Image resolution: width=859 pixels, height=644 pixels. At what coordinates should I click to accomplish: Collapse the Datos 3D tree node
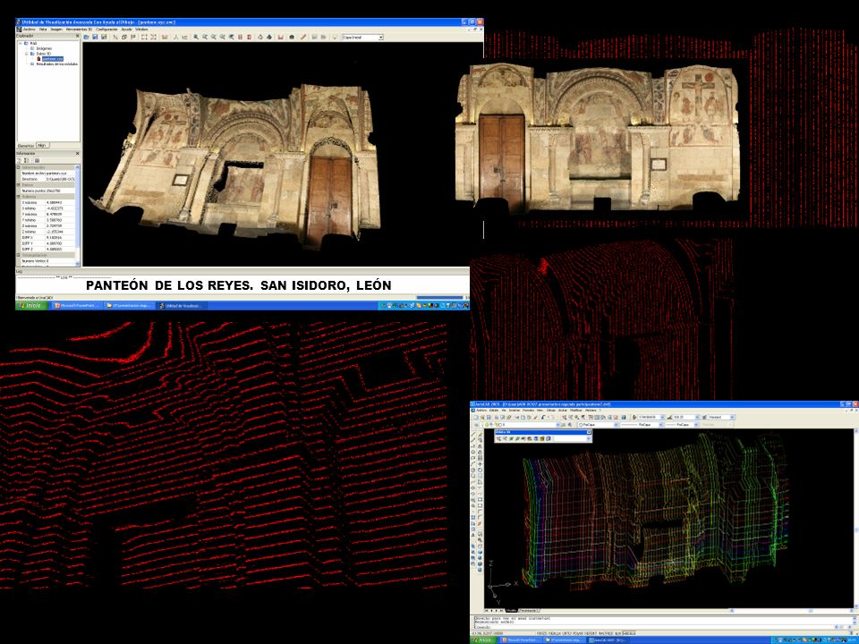pyautogui.click(x=26, y=54)
